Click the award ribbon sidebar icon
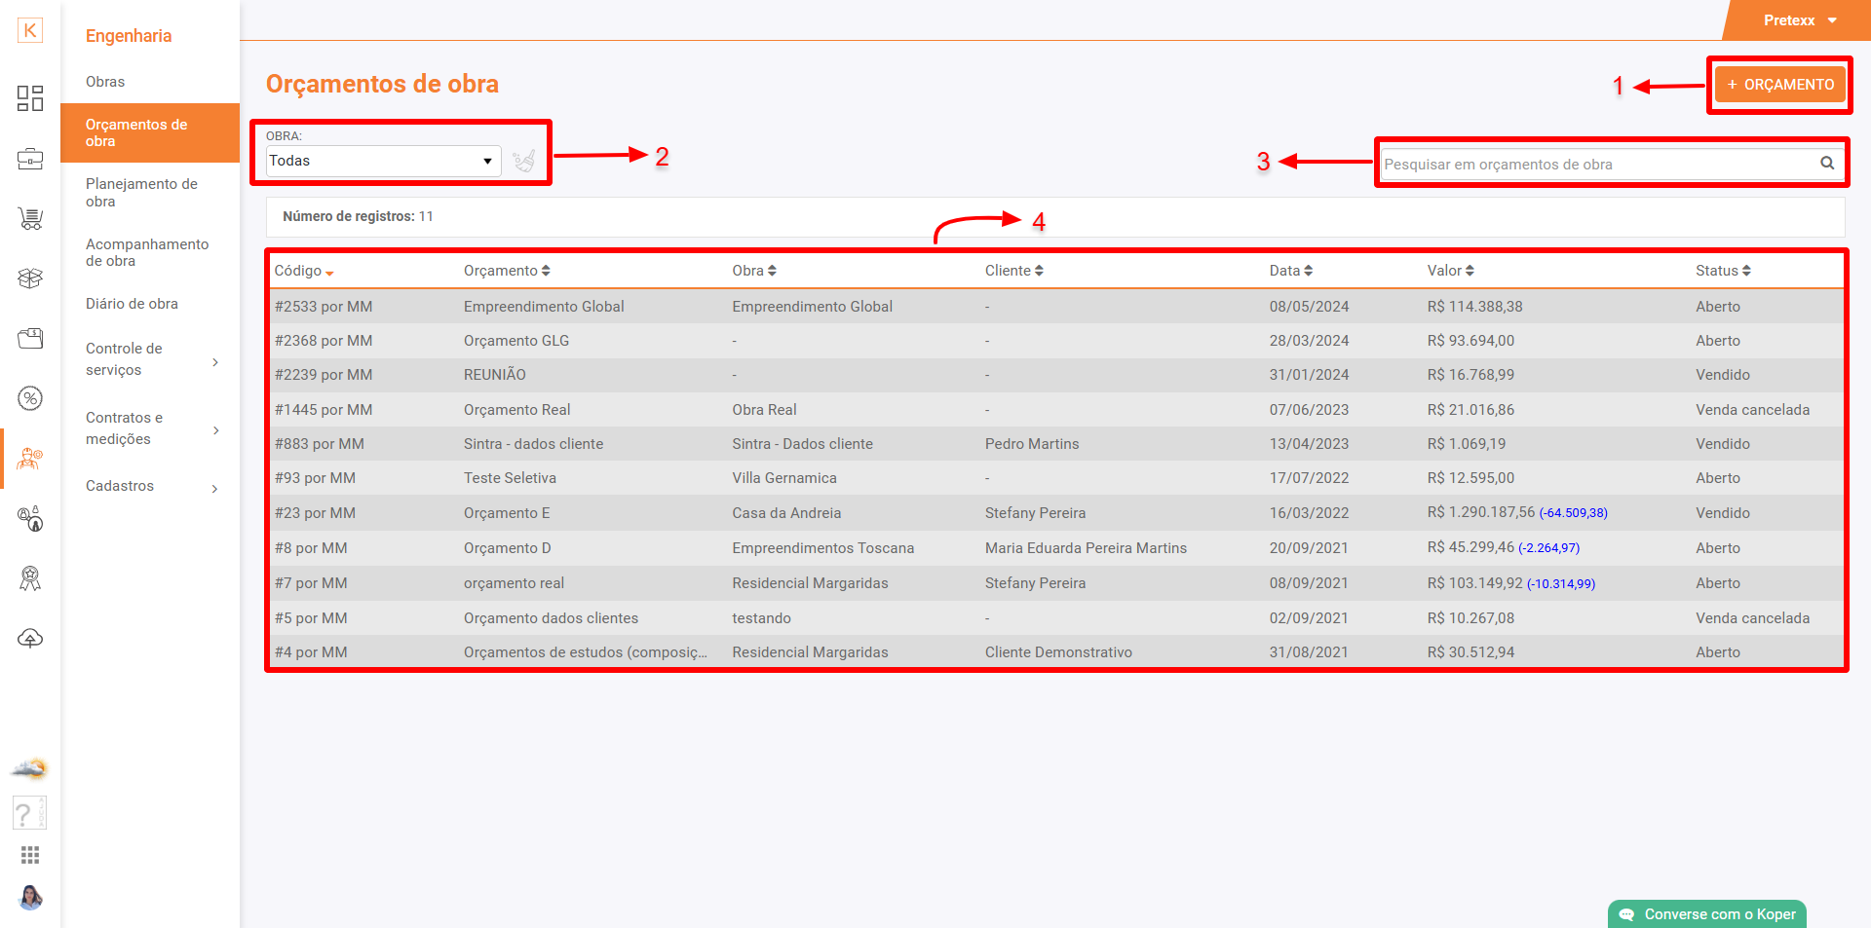Screen dimensions: 1871x928 30,578
